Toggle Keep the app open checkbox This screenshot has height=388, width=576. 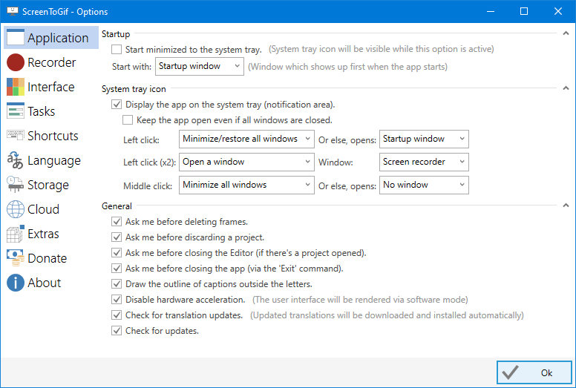pyautogui.click(x=128, y=120)
